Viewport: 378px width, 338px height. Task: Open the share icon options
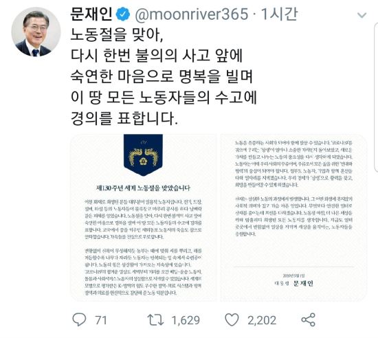(309, 319)
